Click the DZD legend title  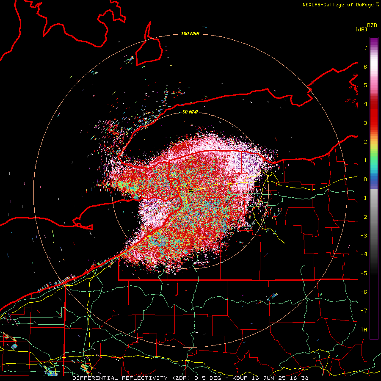pos(372,25)
